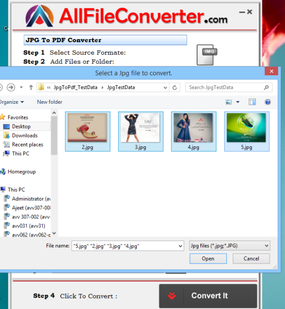This screenshot has width=285, height=309.
Task: Click navigation pane scroll down arrow
Action: tap(54, 233)
